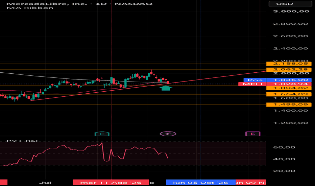Screen dimensions: 315x186
Task: Open the USD currency selector
Action: (290, 4)
